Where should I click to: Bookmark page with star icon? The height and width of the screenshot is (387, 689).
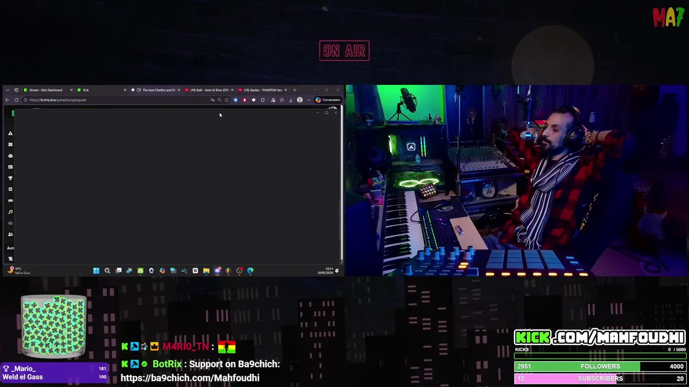[x=227, y=100]
